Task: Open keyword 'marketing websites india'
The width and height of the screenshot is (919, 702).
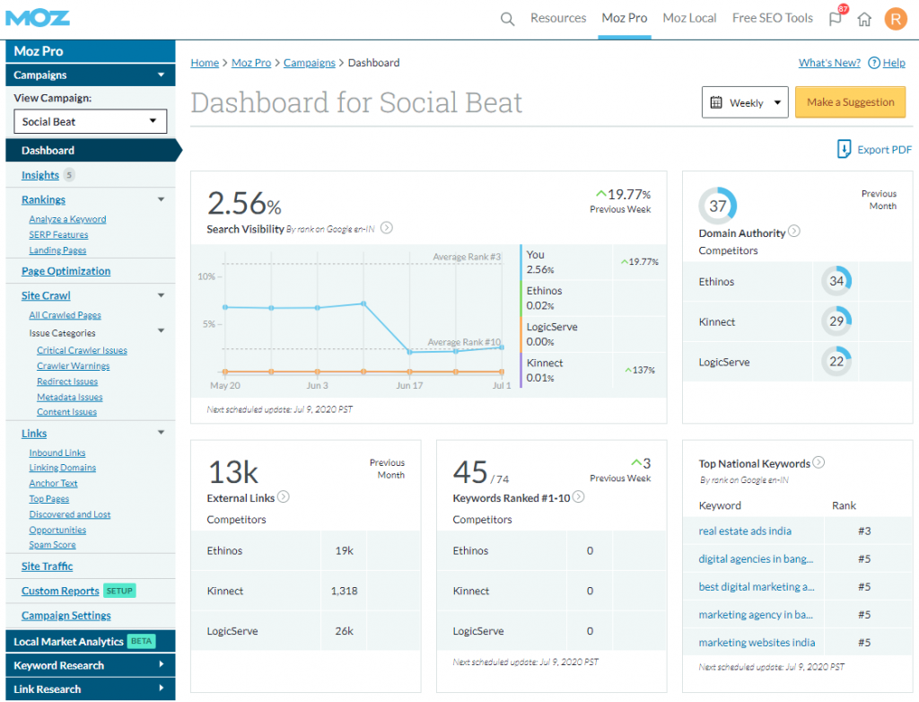Action: [x=757, y=642]
